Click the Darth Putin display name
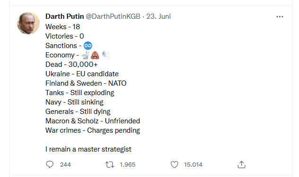The height and width of the screenshot is (177, 299). point(65,16)
